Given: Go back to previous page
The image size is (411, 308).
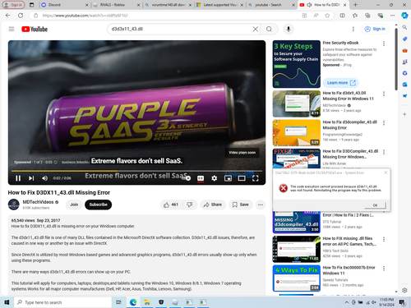Looking at the screenshot, I should point(8,16).
